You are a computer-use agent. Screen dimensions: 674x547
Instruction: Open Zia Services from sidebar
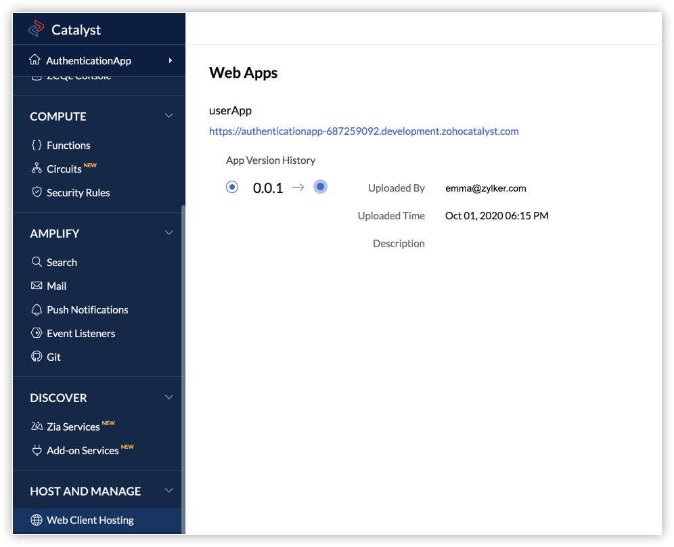[73, 426]
